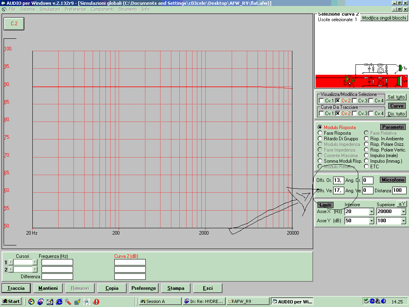Click the Stampa button

click(176, 288)
